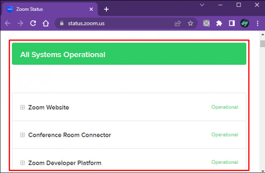Click the vertical page scrollbar thumb

tap(262, 44)
